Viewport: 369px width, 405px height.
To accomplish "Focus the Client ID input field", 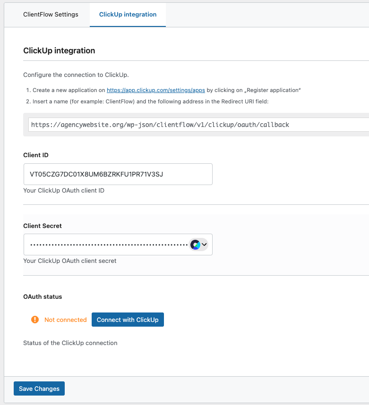I will [118, 174].
